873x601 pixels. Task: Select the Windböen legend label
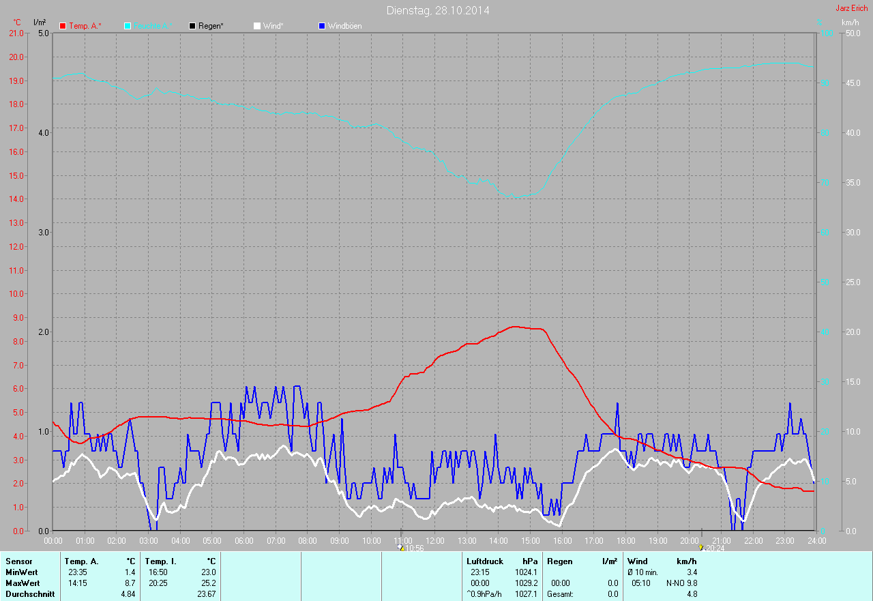coord(345,26)
